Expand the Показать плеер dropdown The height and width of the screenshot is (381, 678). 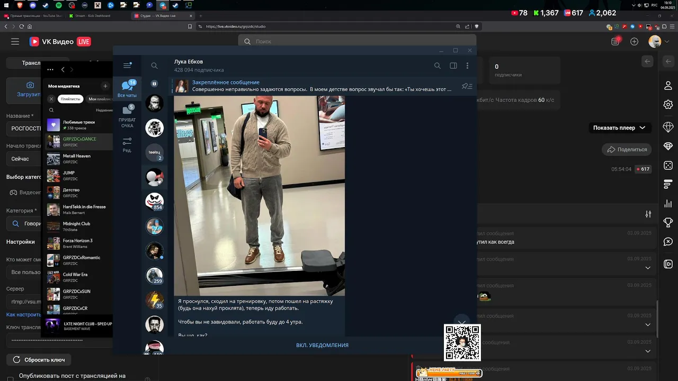619,128
